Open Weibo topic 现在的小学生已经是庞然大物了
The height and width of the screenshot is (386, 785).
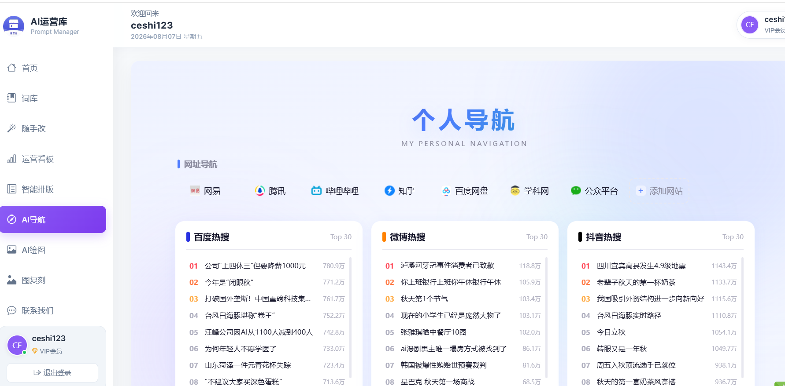(451, 316)
